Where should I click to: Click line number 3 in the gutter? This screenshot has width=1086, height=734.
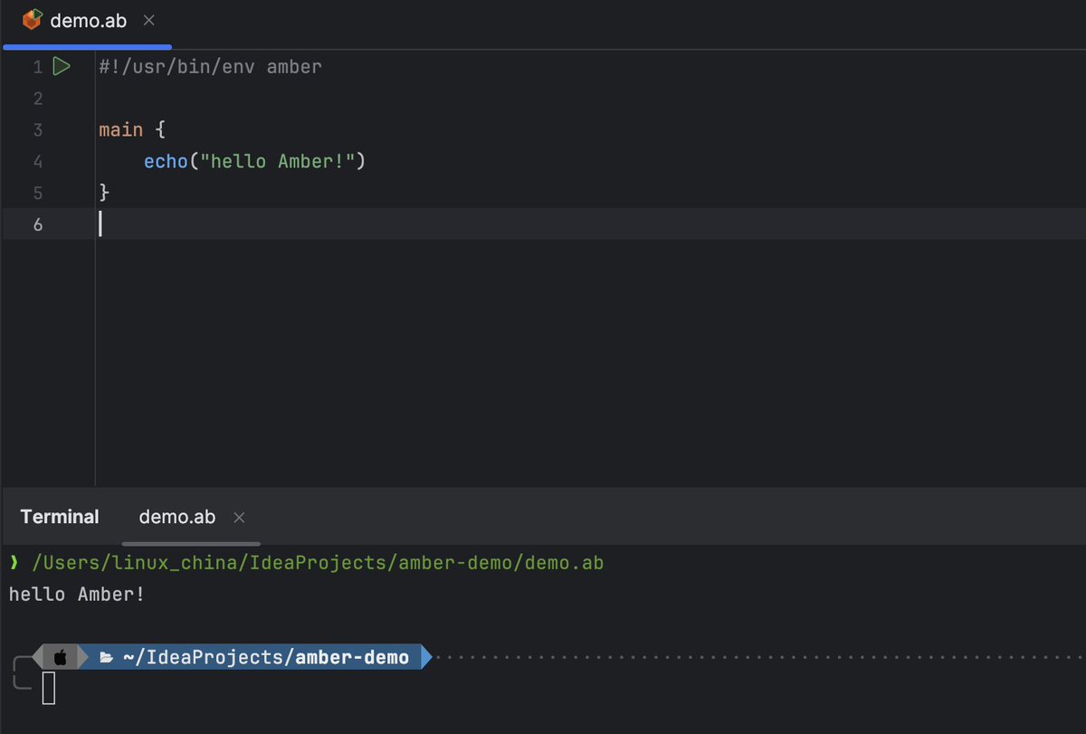[x=37, y=129]
